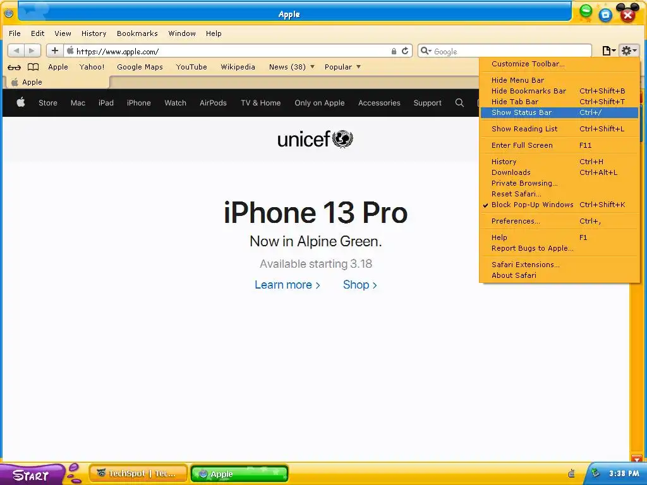
Task: Click the window icon in title bar
Action: coord(9,13)
